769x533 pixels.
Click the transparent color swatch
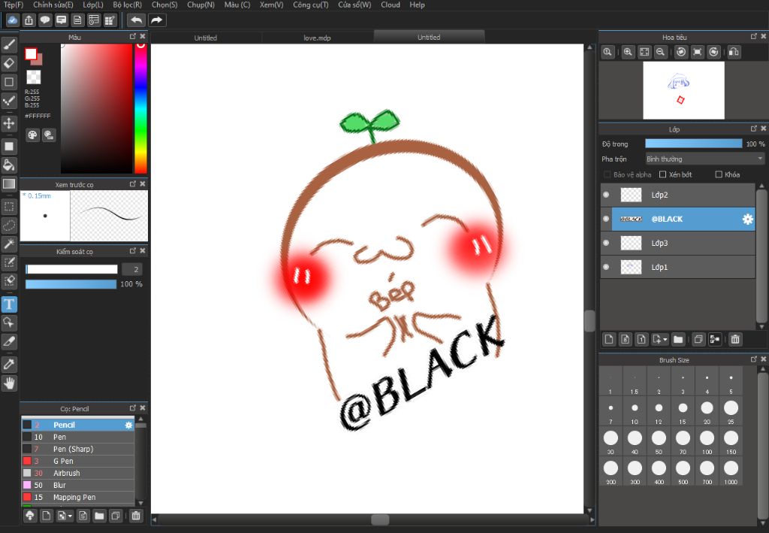33,77
